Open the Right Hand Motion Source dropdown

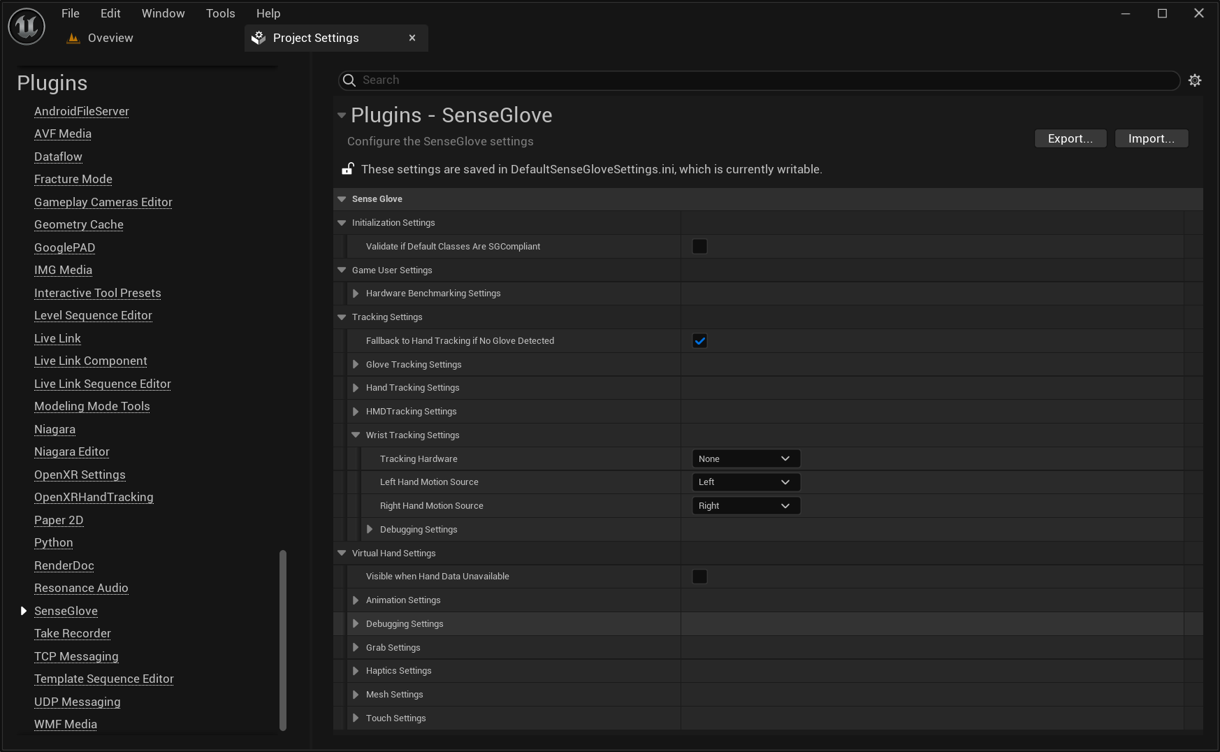[x=745, y=505]
